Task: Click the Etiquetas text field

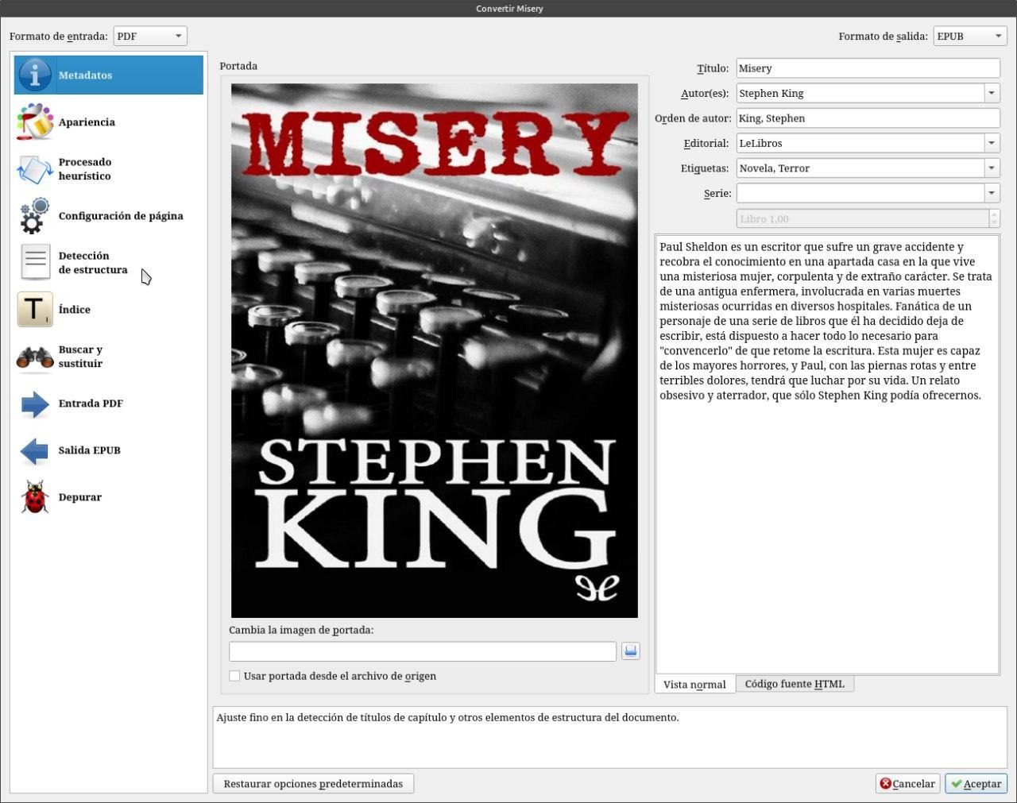Action: (x=860, y=168)
